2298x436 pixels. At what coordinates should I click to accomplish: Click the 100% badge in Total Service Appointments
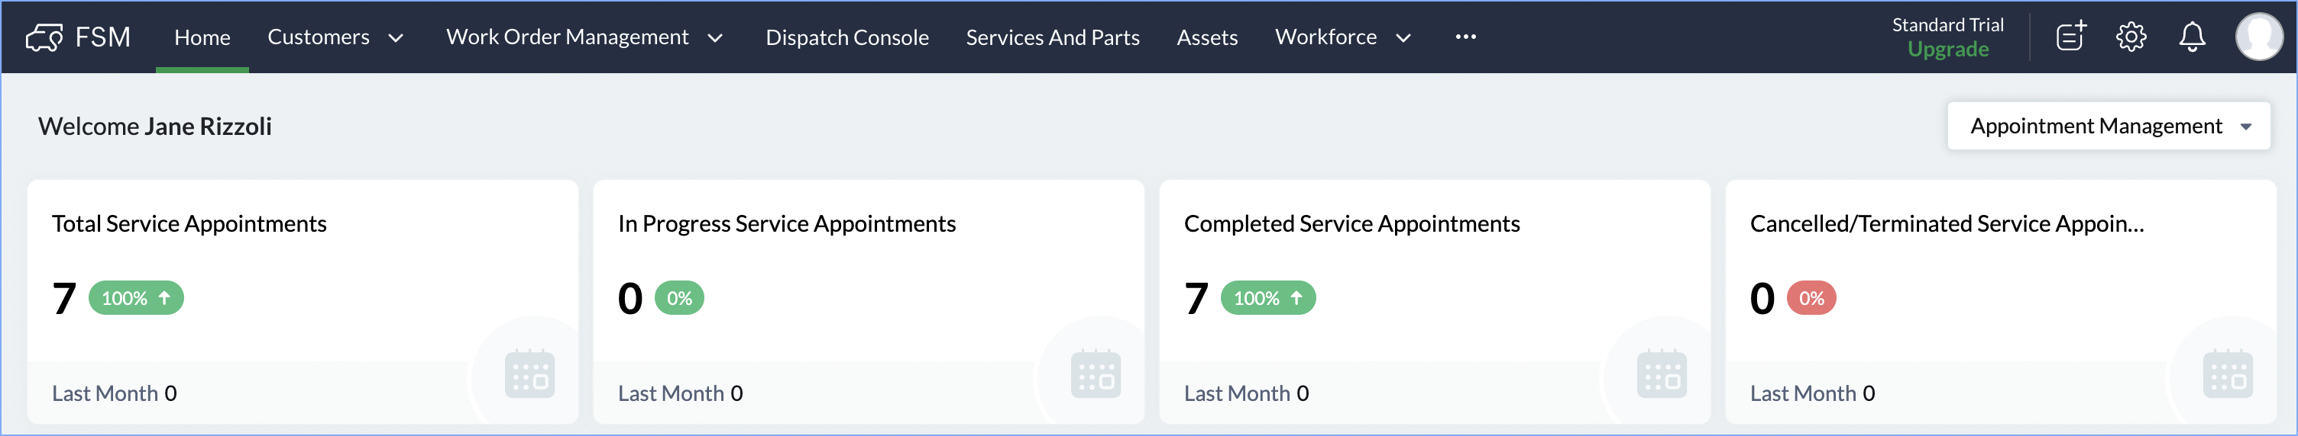(x=137, y=298)
